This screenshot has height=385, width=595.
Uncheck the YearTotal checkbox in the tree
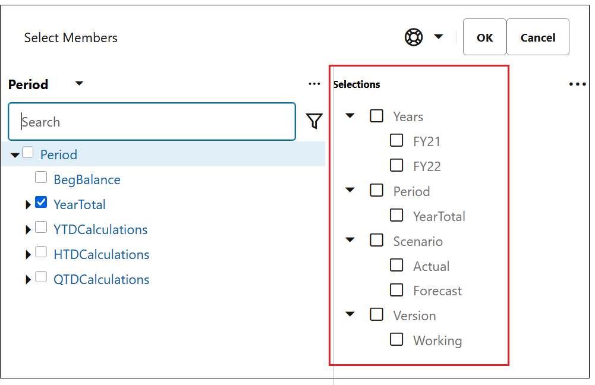coord(41,202)
